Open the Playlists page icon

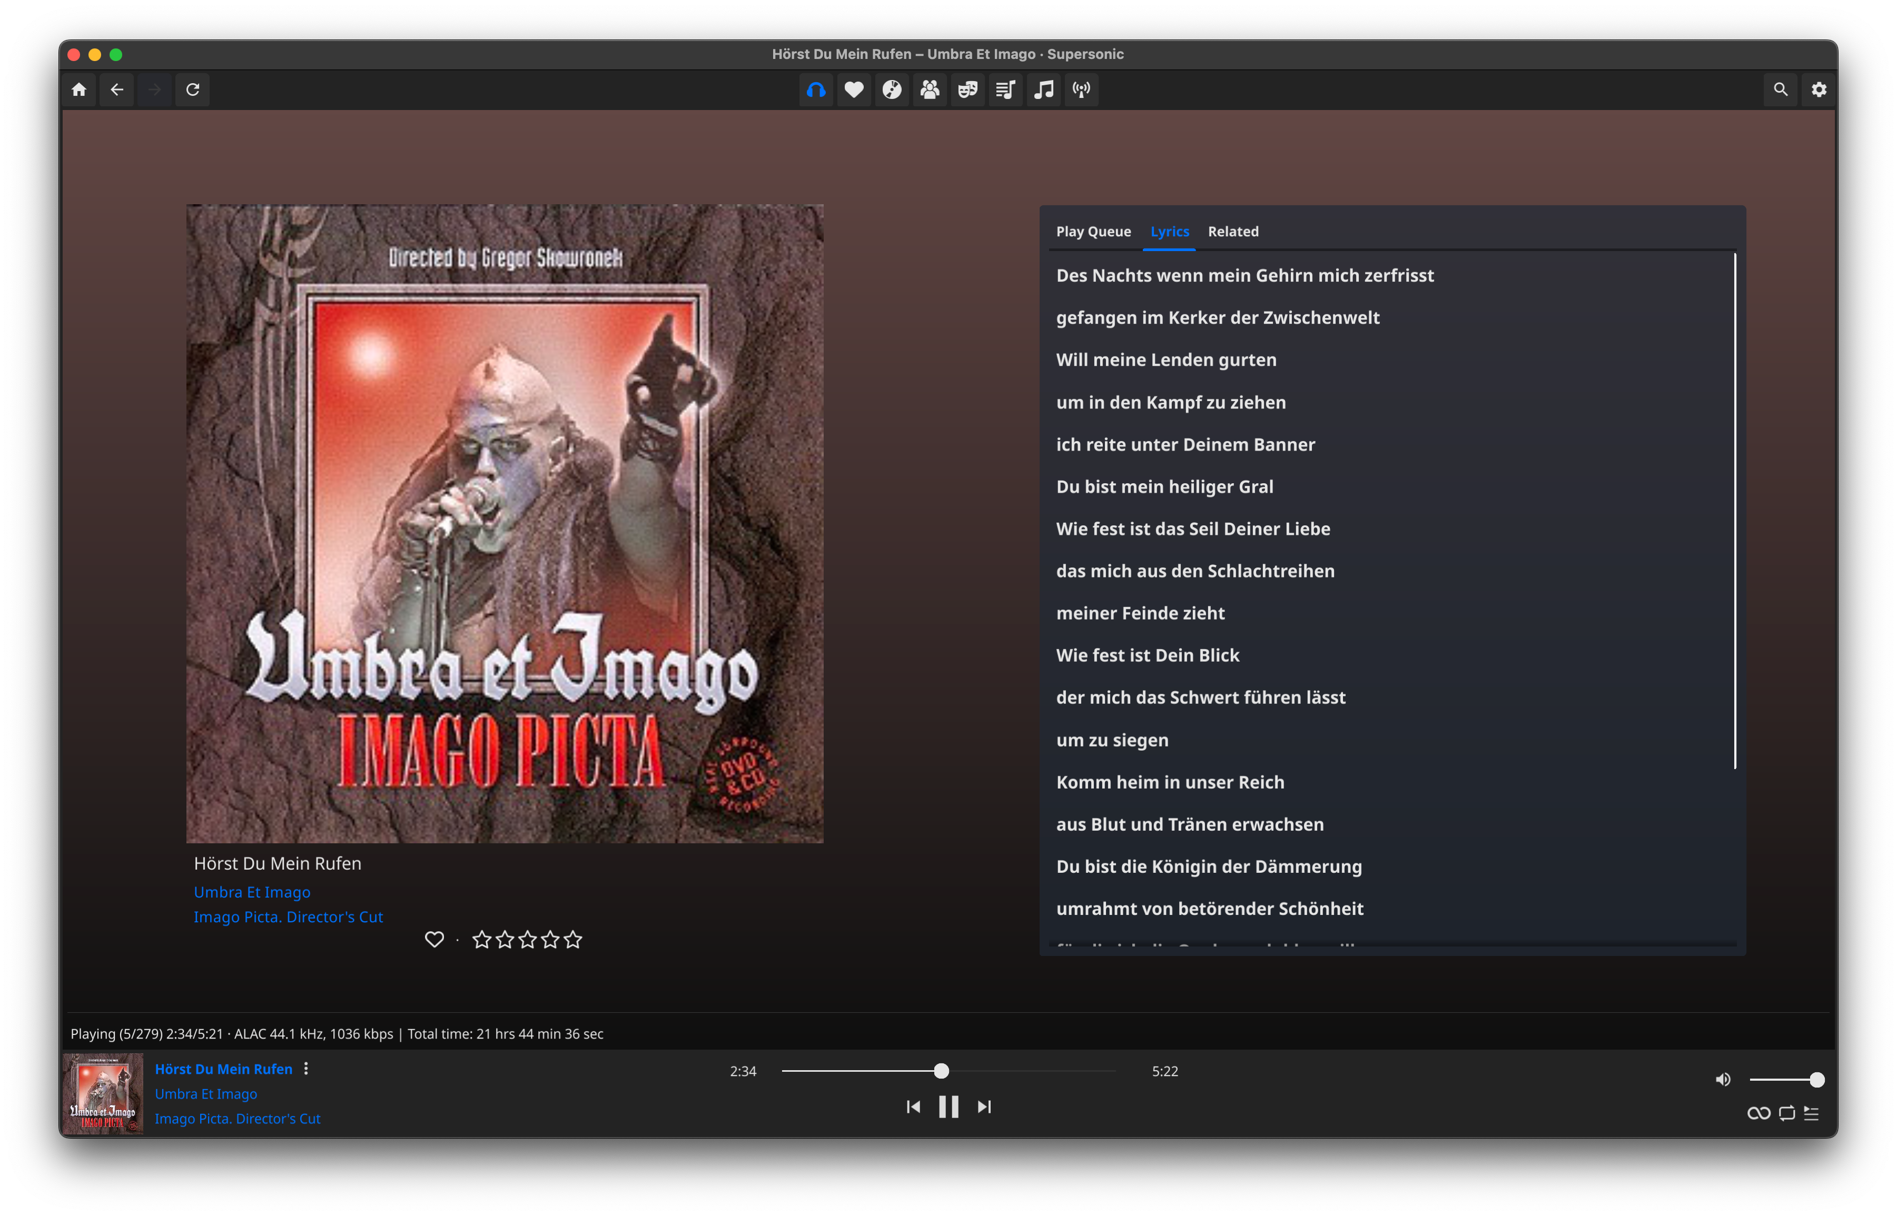coord(1005,89)
